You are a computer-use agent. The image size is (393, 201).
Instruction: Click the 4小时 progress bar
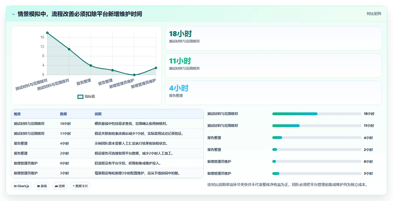(x=317, y=138)
